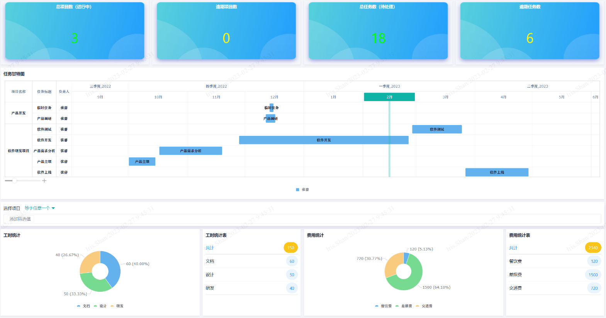
Task: Select the 软件研发项目 project cell
Action: (x=19, y=151)
